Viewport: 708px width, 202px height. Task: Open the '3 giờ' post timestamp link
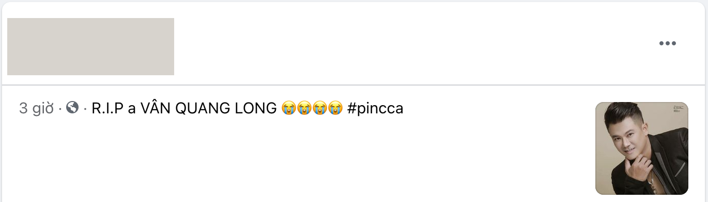click(x=37, y=109)
